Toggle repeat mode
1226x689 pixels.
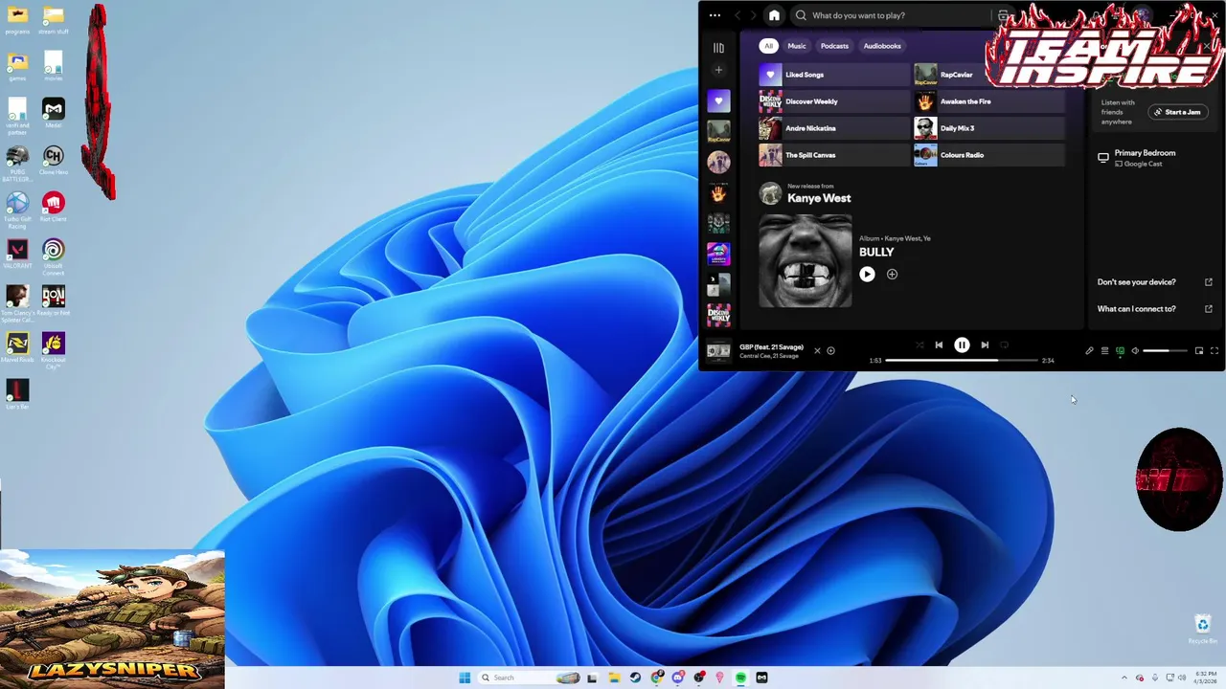1004,344
